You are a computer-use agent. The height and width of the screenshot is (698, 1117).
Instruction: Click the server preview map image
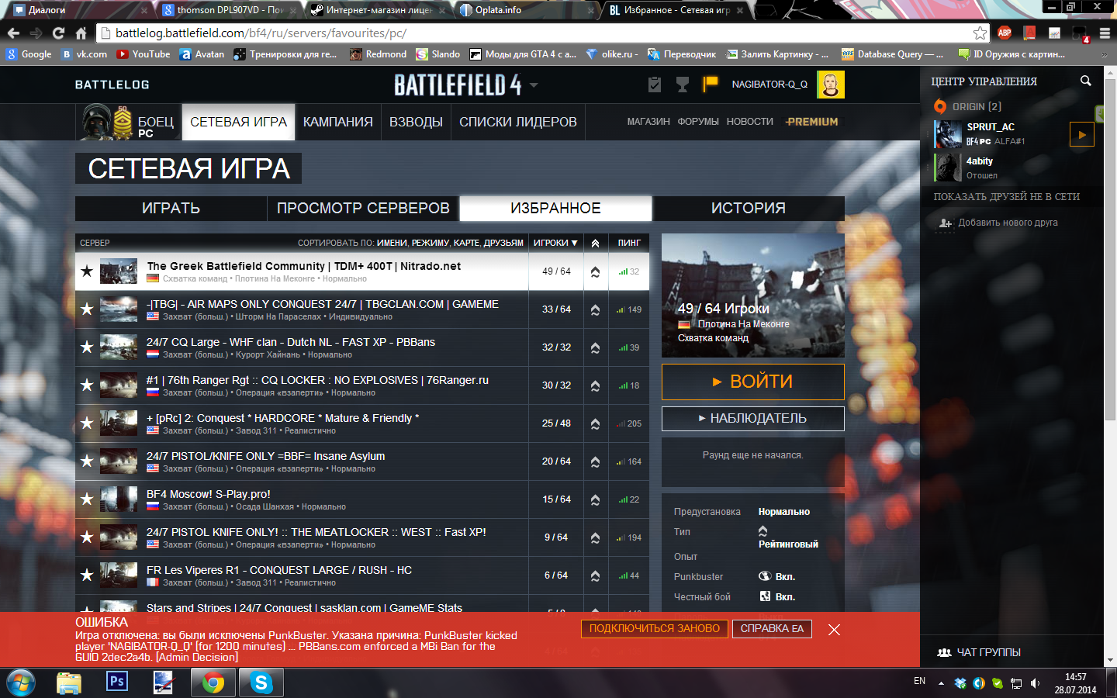pyautogui.click(x=752, y=295)
